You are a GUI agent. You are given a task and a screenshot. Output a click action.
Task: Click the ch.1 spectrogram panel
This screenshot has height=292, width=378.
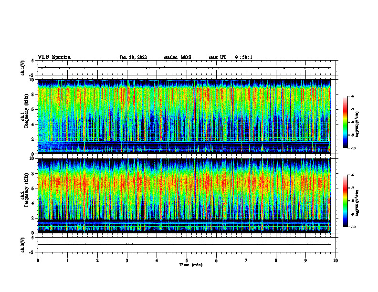[184, 116]
